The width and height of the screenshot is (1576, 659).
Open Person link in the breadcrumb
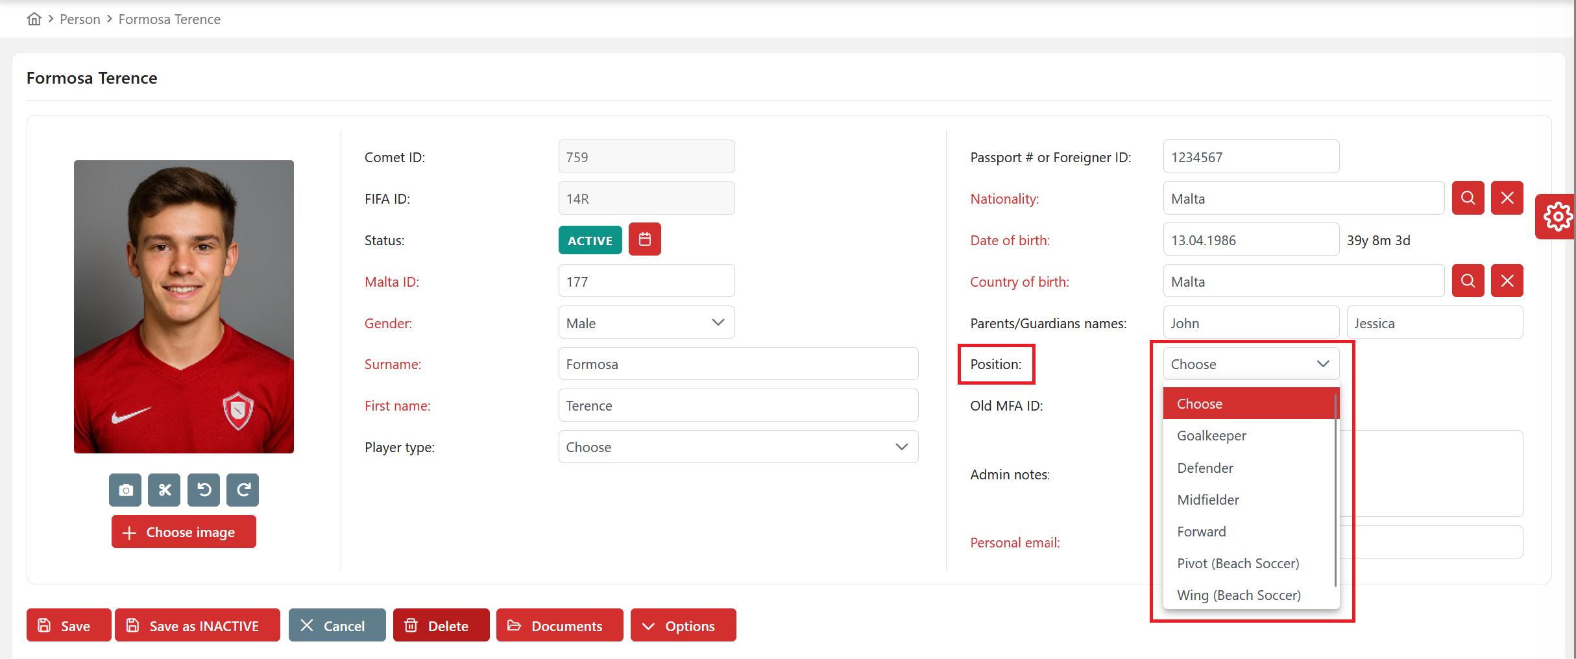[80, 19]
